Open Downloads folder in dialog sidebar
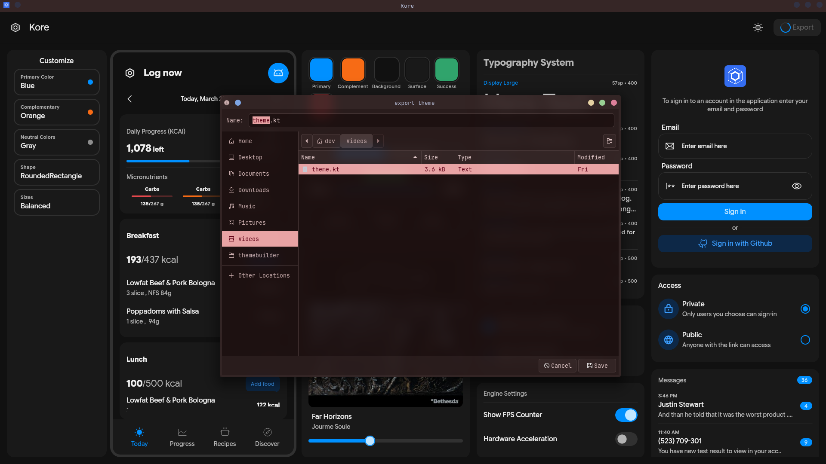Screen dimensions: 826x464 (x=260, y=190)
